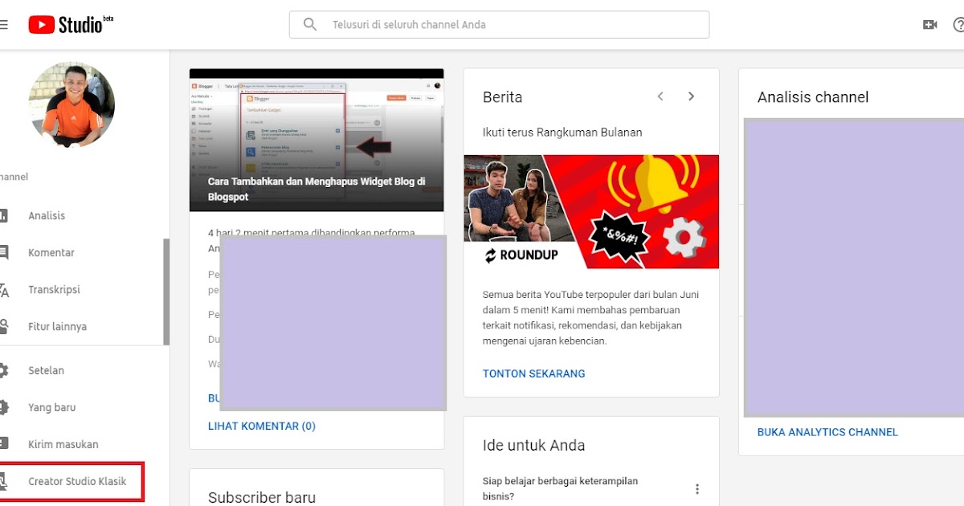Select Kirim masukan in the sidebar
Screen dimensions: 964x506
(63, 444)
